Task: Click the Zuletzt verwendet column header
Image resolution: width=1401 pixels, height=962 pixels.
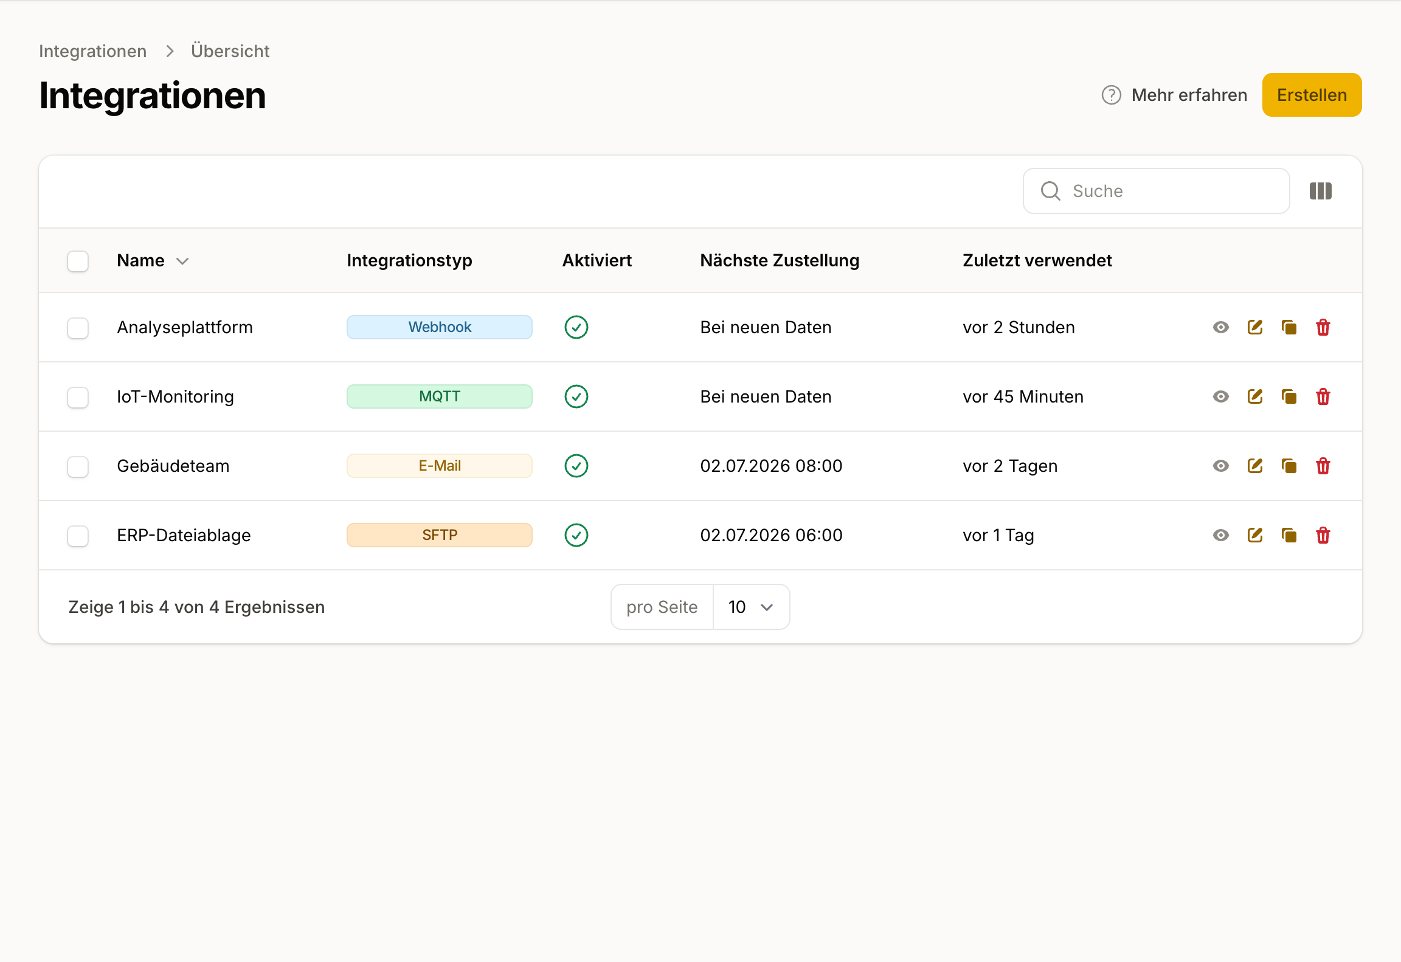Action: [1037, 260]
